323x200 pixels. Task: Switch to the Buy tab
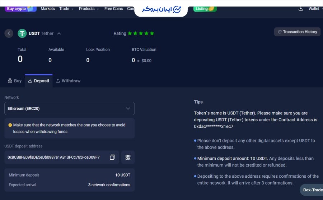pyautogui.click(x=15, y=81)
